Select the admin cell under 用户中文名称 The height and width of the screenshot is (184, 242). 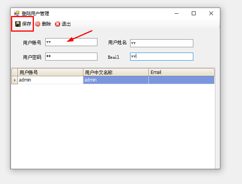pos(116,80)
